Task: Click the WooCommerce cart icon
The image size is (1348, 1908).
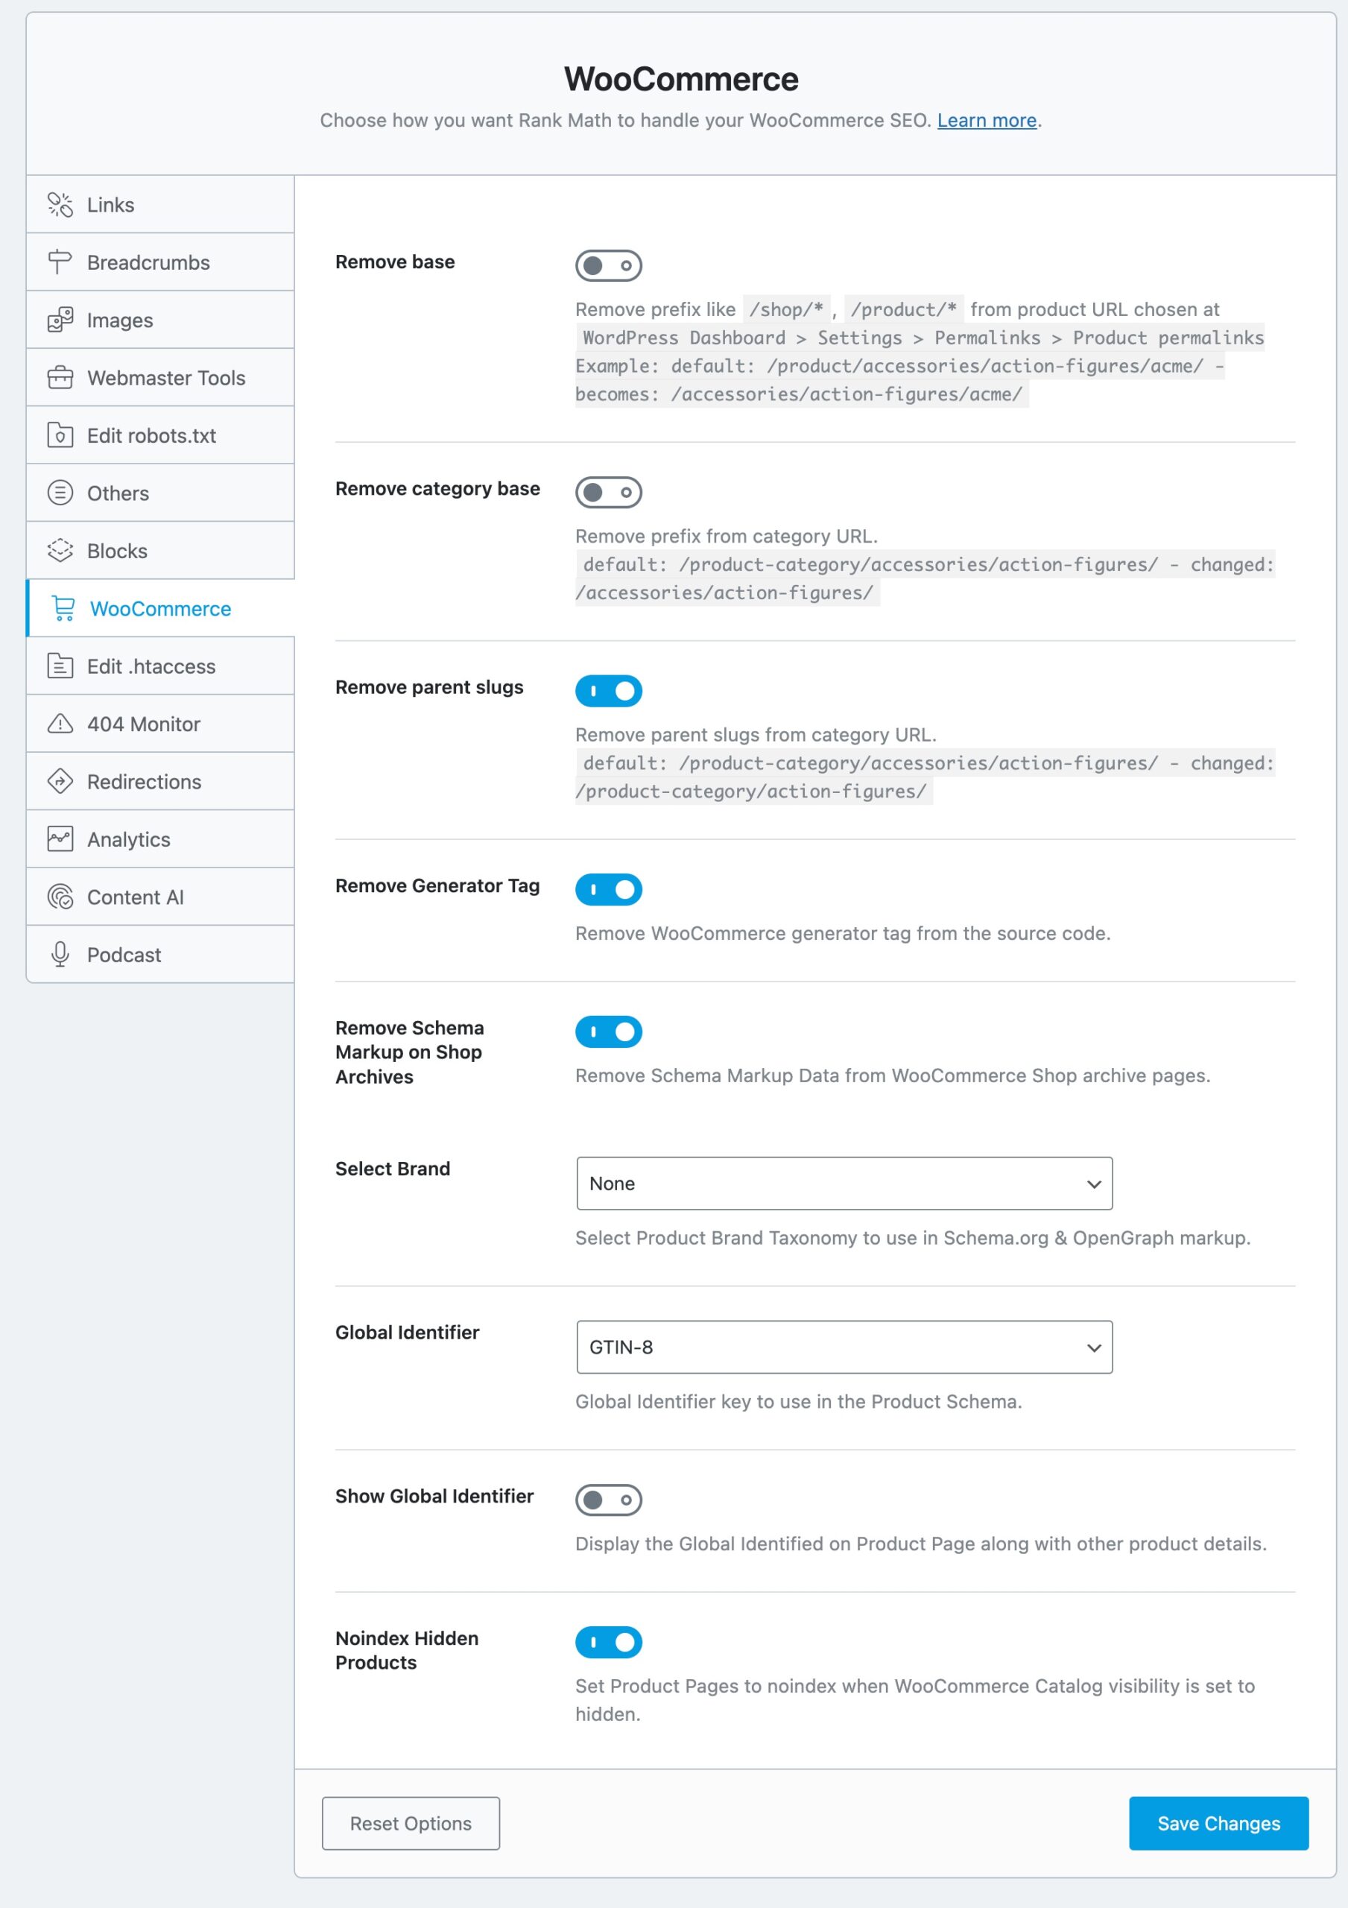Action: click(x=63, y=608)
